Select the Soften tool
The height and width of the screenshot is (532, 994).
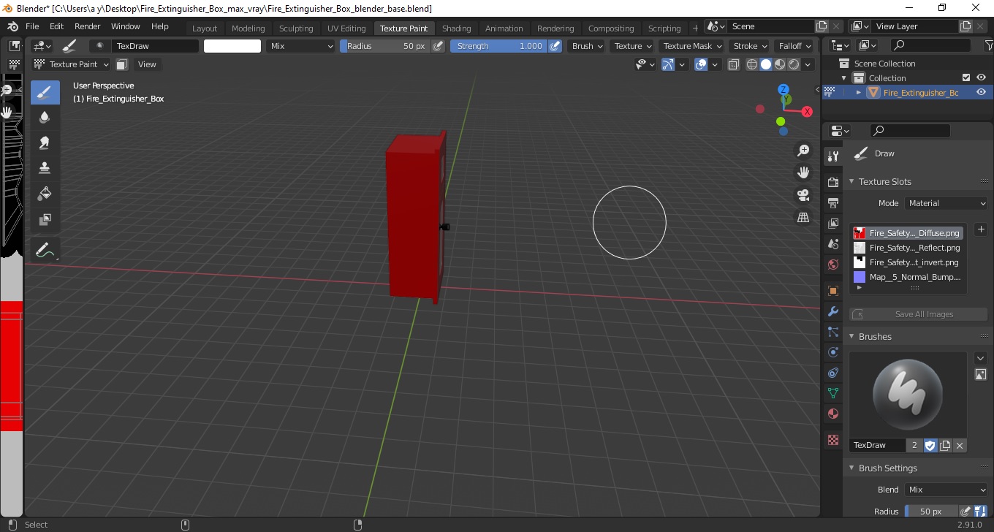(x=45, y=118)
